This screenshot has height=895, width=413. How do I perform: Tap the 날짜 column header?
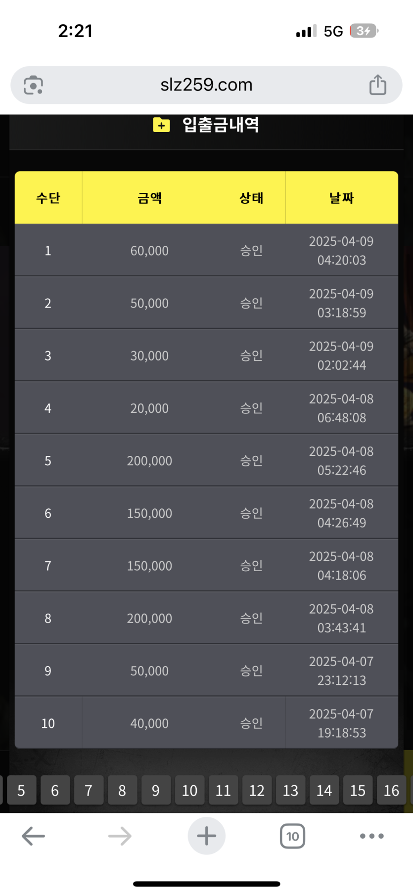341,198
